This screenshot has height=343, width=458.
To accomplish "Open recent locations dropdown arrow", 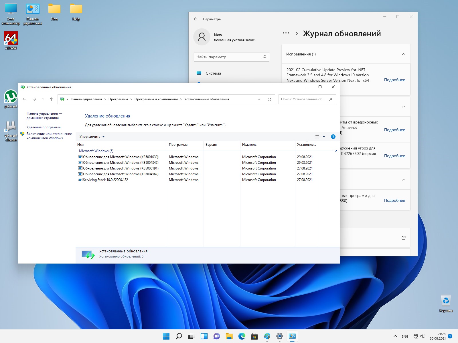I will [43, 99].
